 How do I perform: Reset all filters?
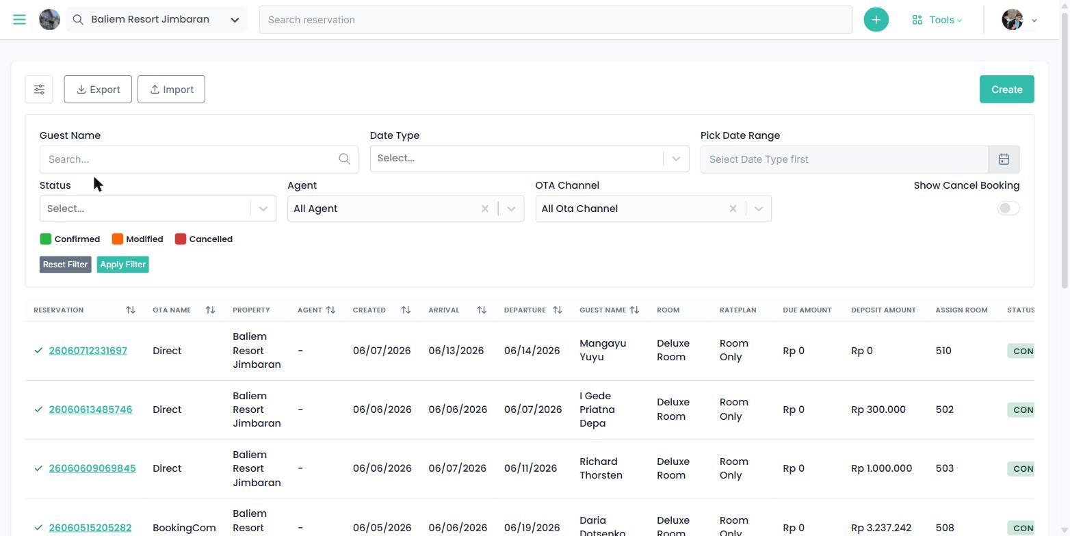pos(65,265)
